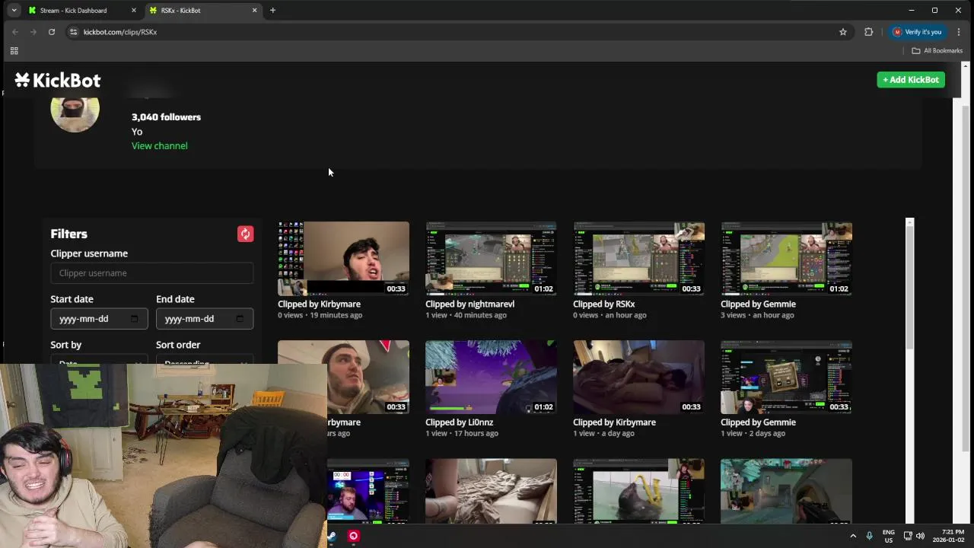974x548 pixels.
Task: Open the tab search dropdown arrow
Action: coord(14,10)
